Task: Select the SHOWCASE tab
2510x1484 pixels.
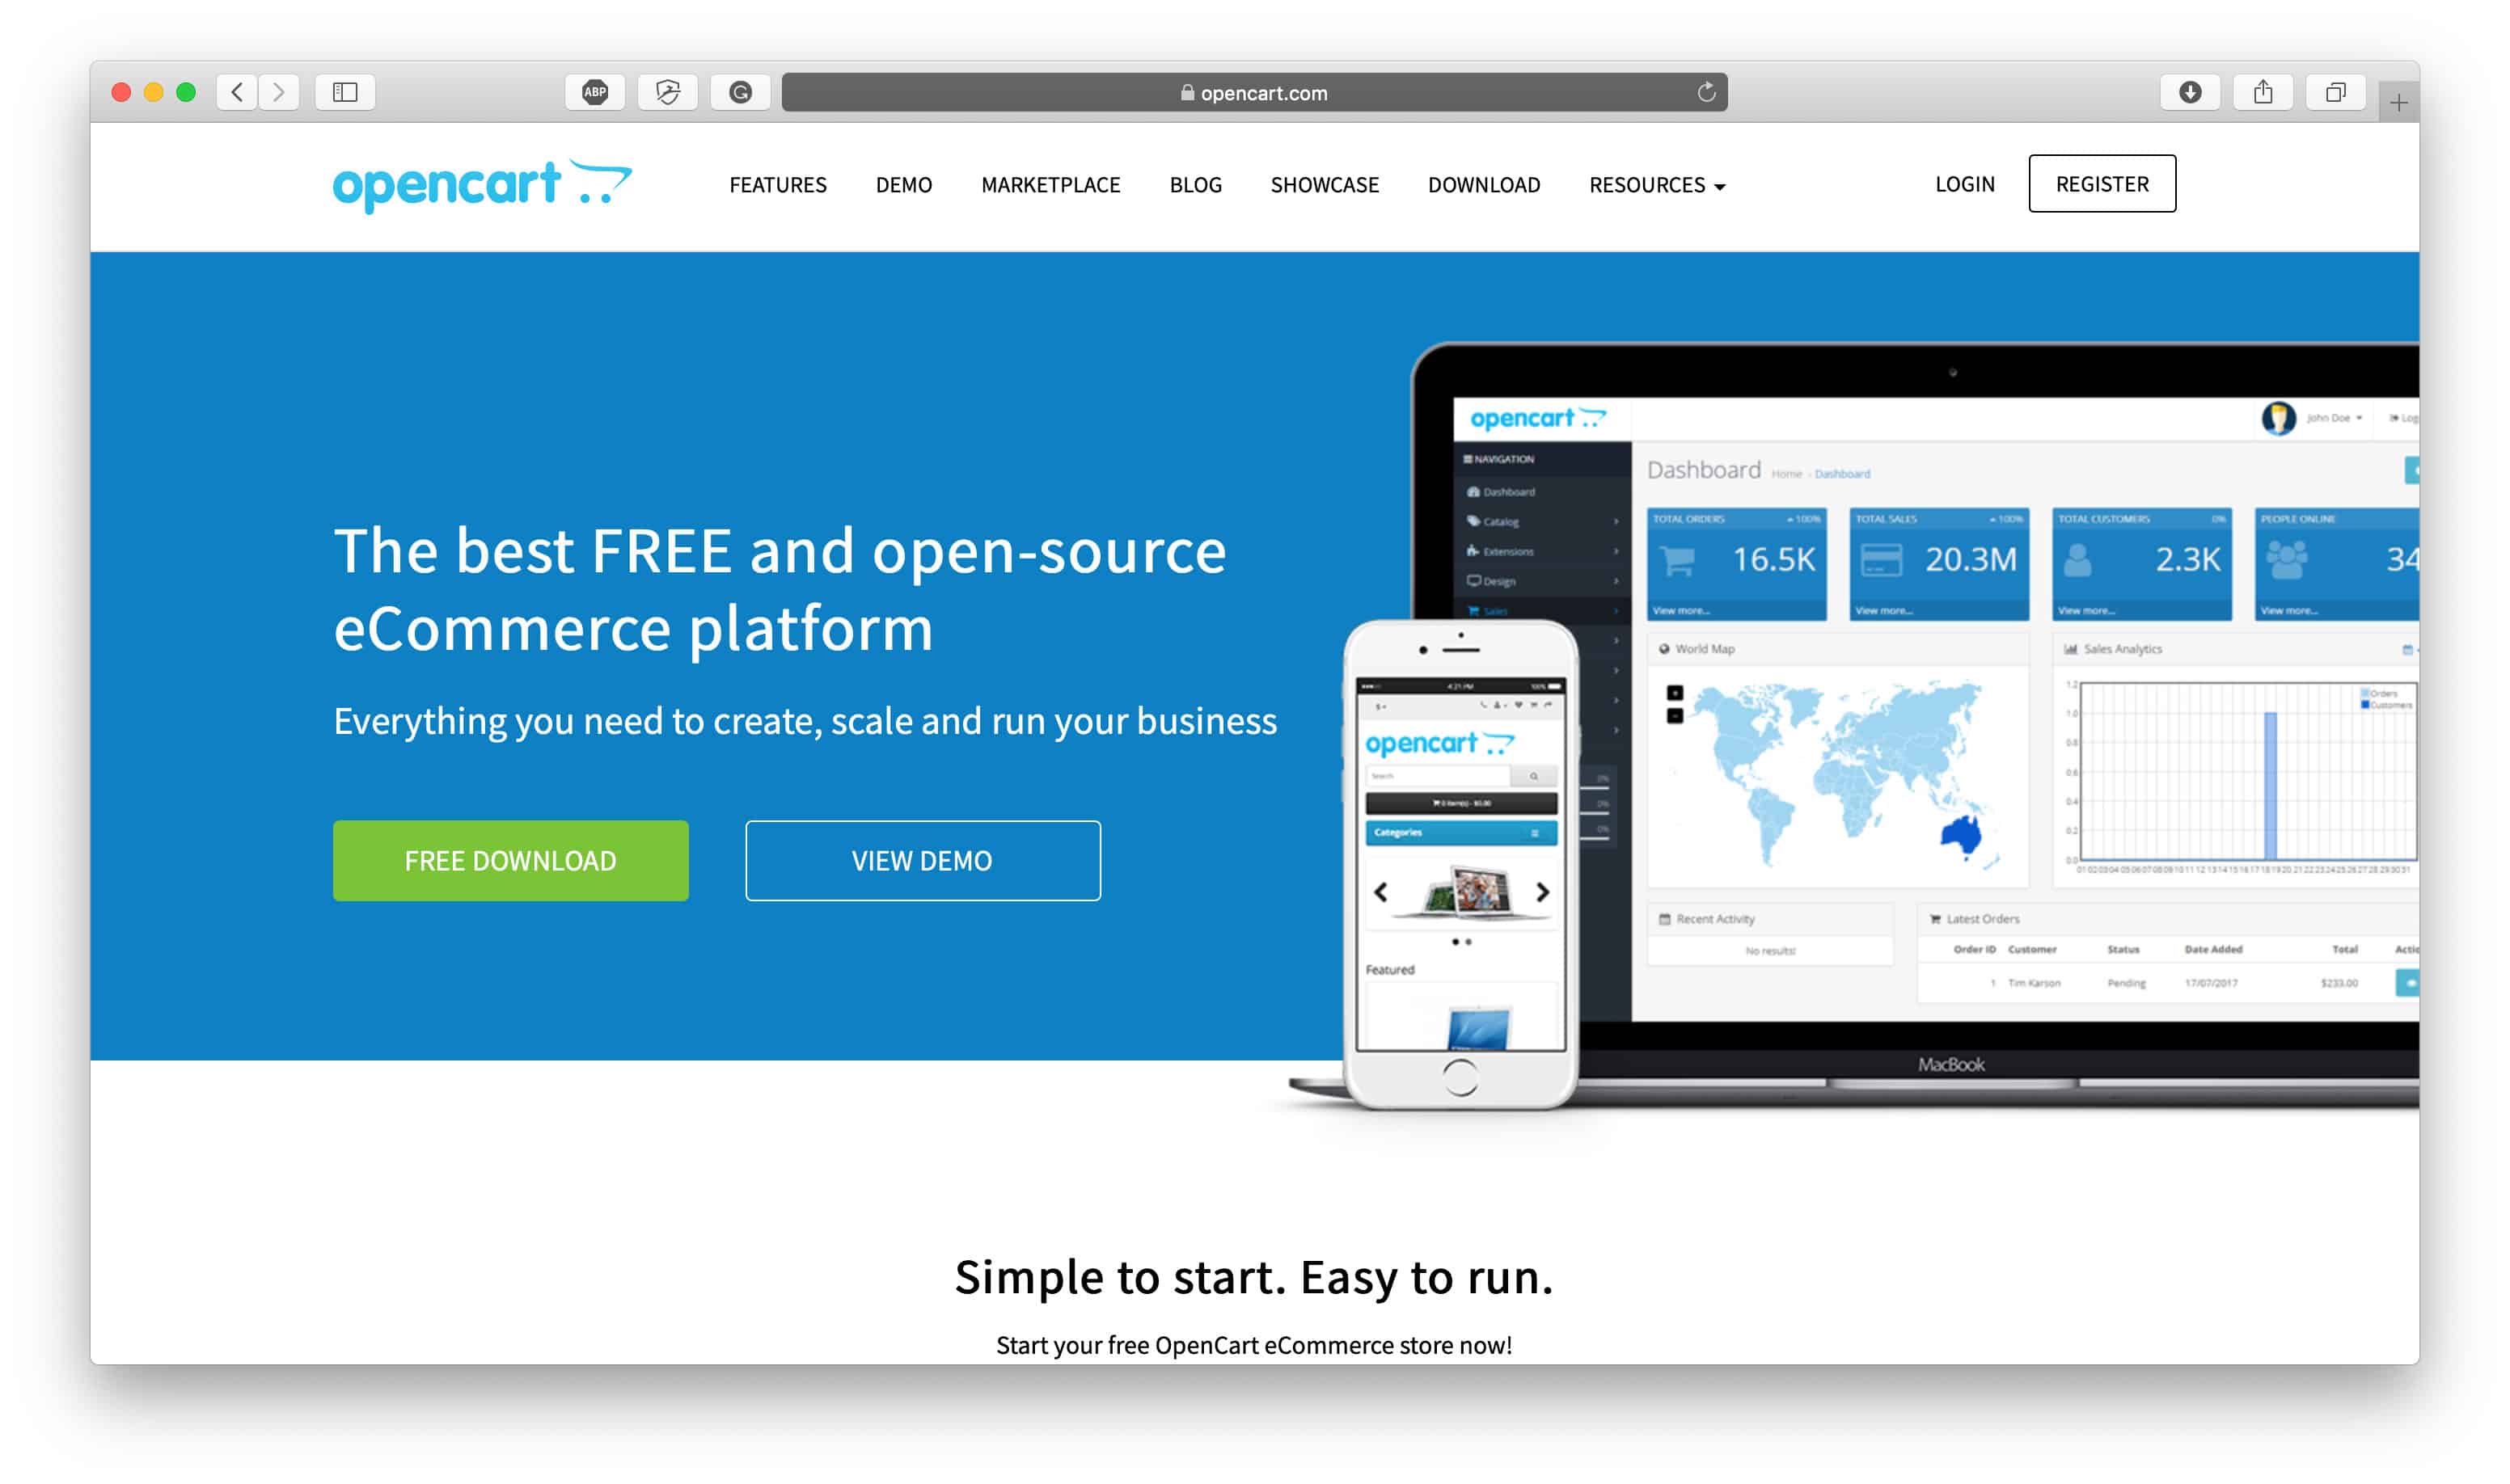Action: pyautogui.click(x=1325, y=183)
